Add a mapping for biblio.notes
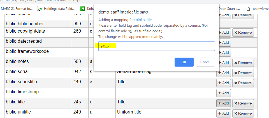The height and width of the screenshot is (118, 269). point(224,63)
